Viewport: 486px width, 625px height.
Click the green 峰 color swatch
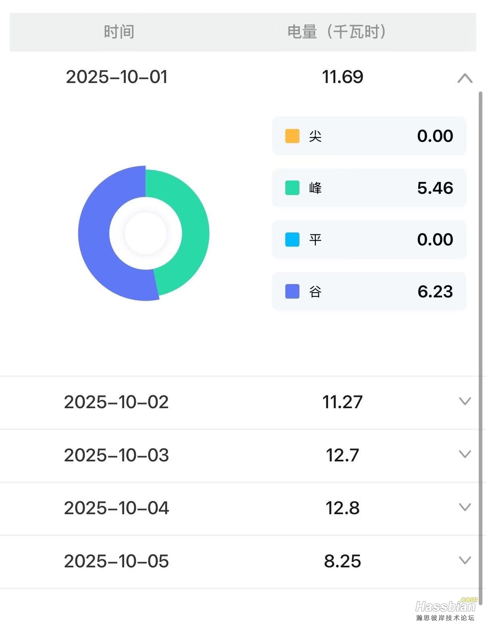(x=292, y=188)
